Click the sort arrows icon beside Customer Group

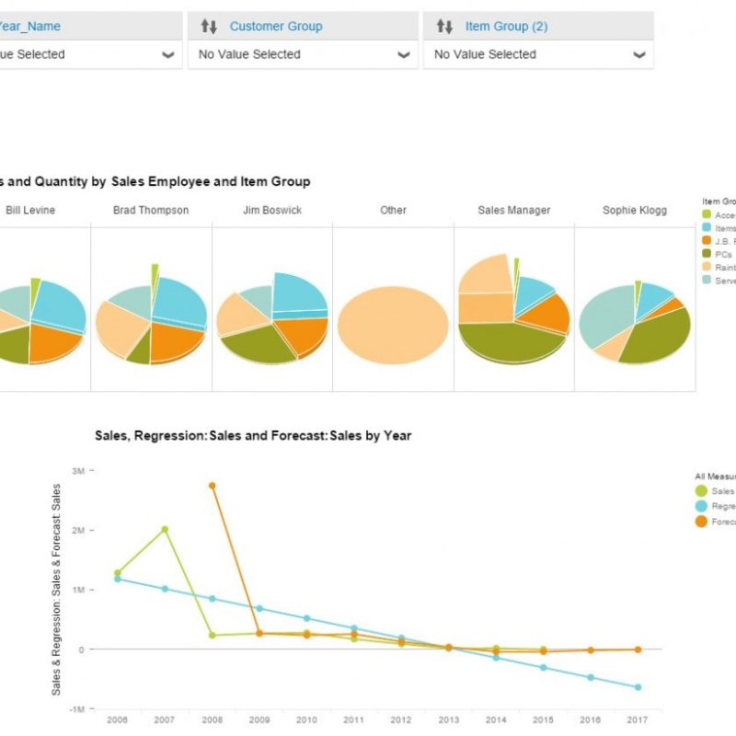coord(209,27)
